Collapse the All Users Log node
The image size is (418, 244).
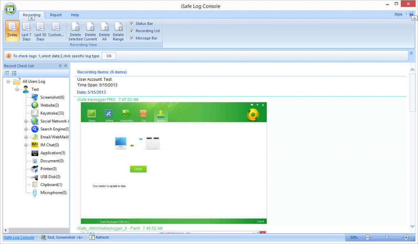pyautogui.click(x=9, y=82)
